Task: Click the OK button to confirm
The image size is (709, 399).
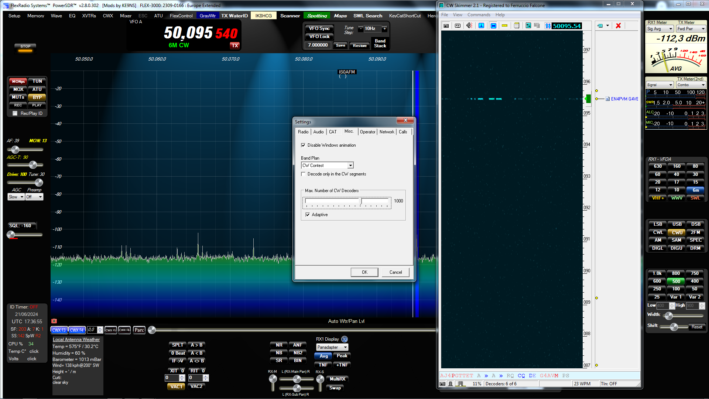Action: (364, 272)
